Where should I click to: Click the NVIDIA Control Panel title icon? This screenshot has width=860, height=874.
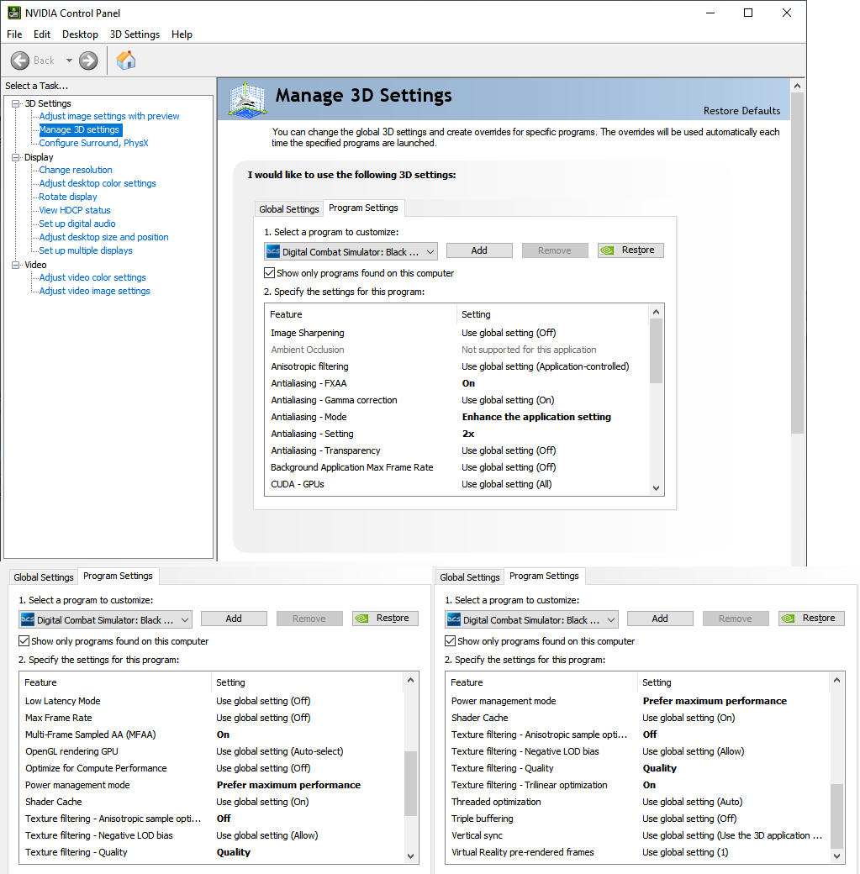(x=14, y=13)
